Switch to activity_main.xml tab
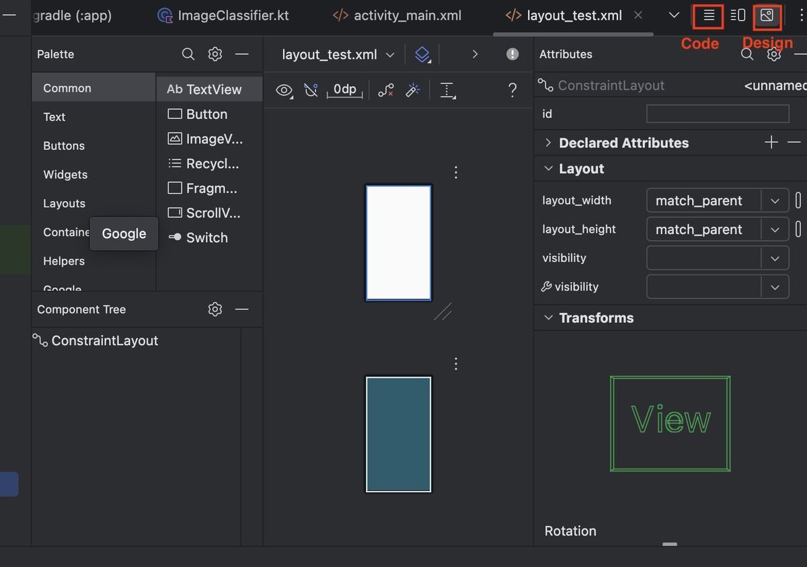Image resolution: width=807 pixels, height=567 pixels. point(397,15)
